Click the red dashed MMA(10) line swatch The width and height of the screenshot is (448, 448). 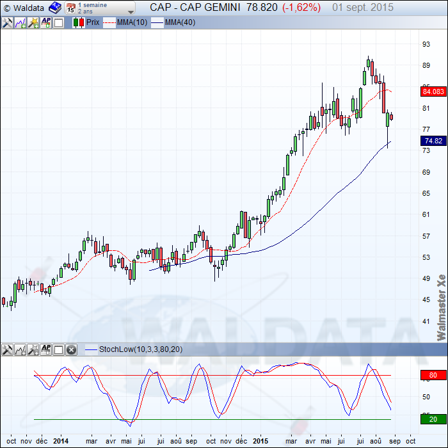point(109,22)
